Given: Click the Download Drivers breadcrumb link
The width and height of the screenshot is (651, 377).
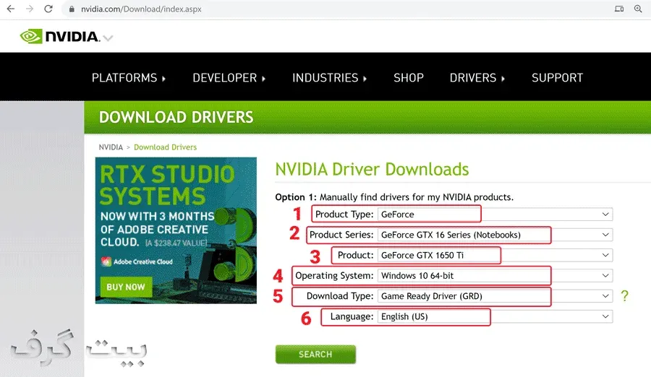Looking at the screenshot, I should pyautogui.click(x=165, y=147).
